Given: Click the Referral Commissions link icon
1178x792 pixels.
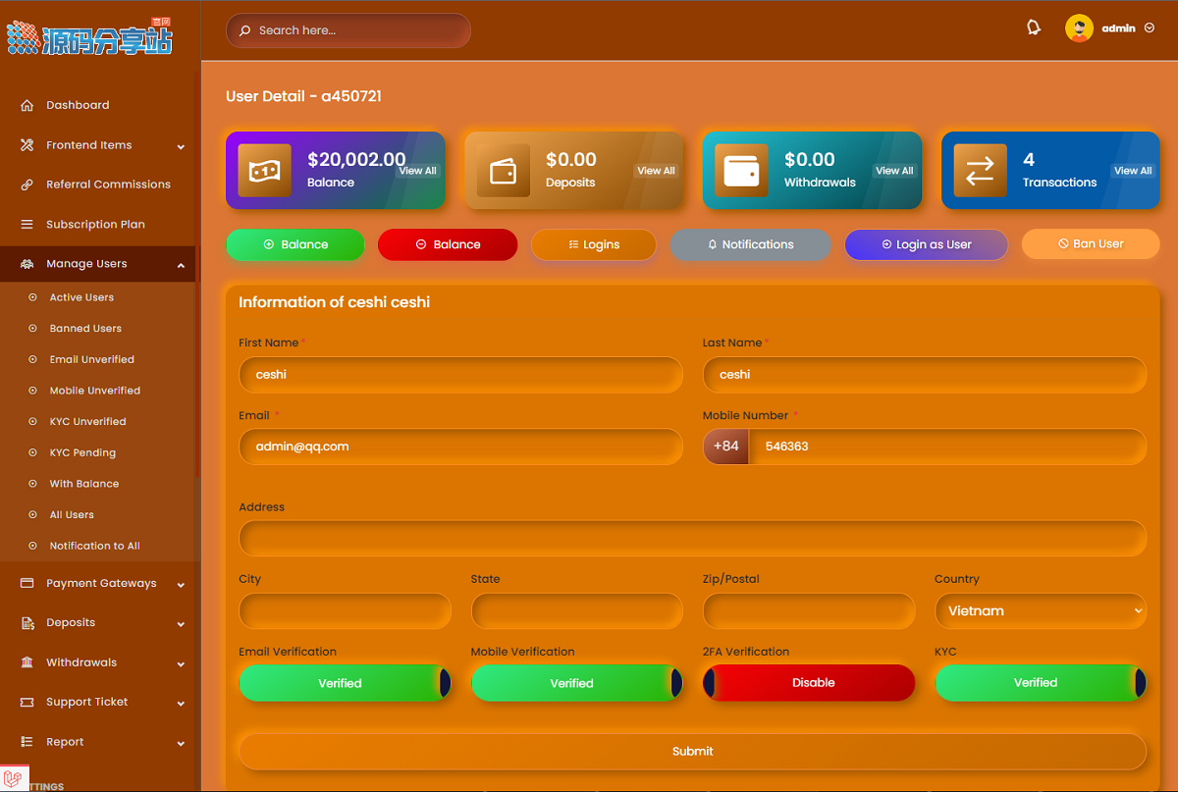Looking at the screenshot, I should [x=27, y=185].
